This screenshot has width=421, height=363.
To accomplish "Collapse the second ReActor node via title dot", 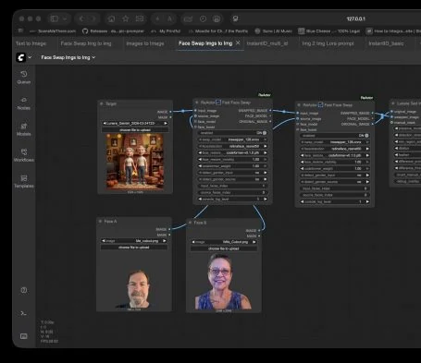I will 299,105.
